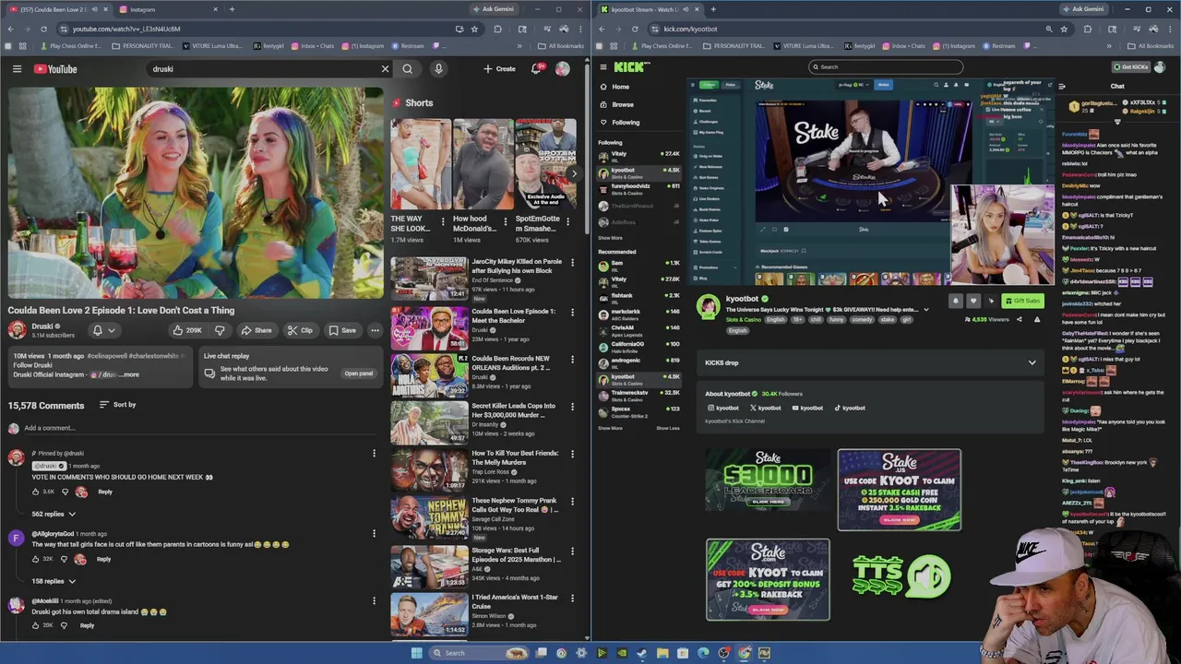This screenshot has width=1181, height=664.
Task: Click Show More under Kick Following list
Action: tap(610, 238)
